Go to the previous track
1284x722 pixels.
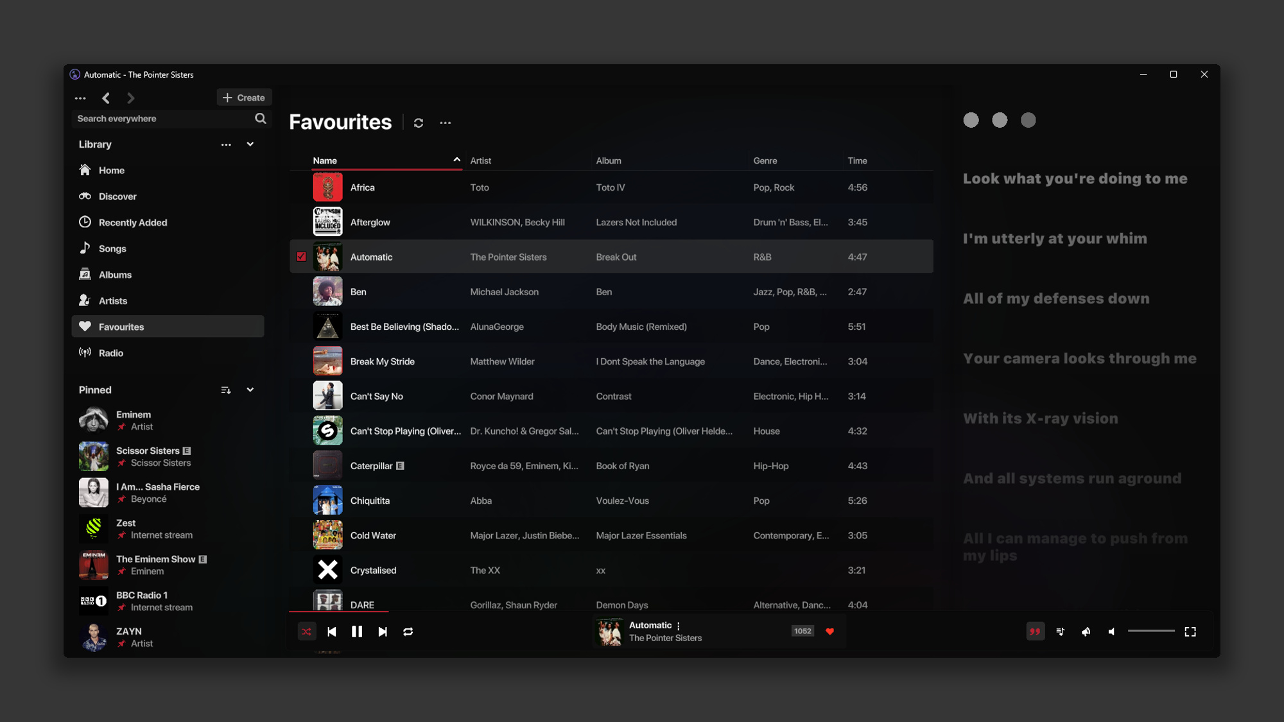click(332, 632)
